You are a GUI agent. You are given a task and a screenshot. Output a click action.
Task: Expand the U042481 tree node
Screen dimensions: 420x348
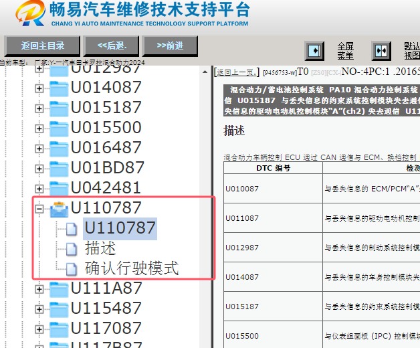coord(39,189)
